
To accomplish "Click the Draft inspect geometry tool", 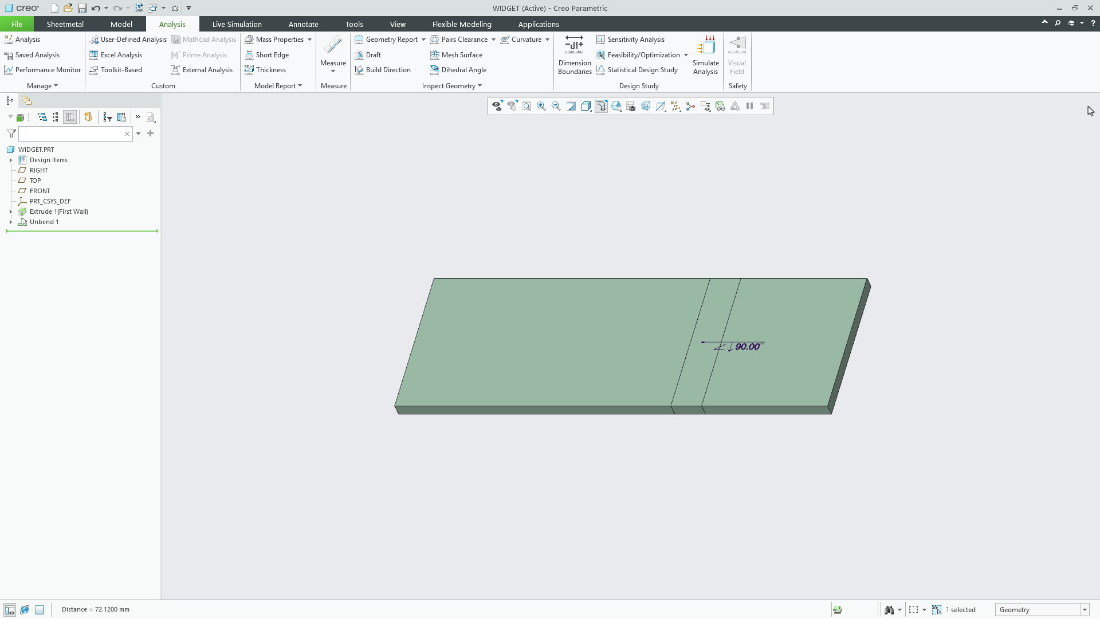I will (x=368, y=55).
